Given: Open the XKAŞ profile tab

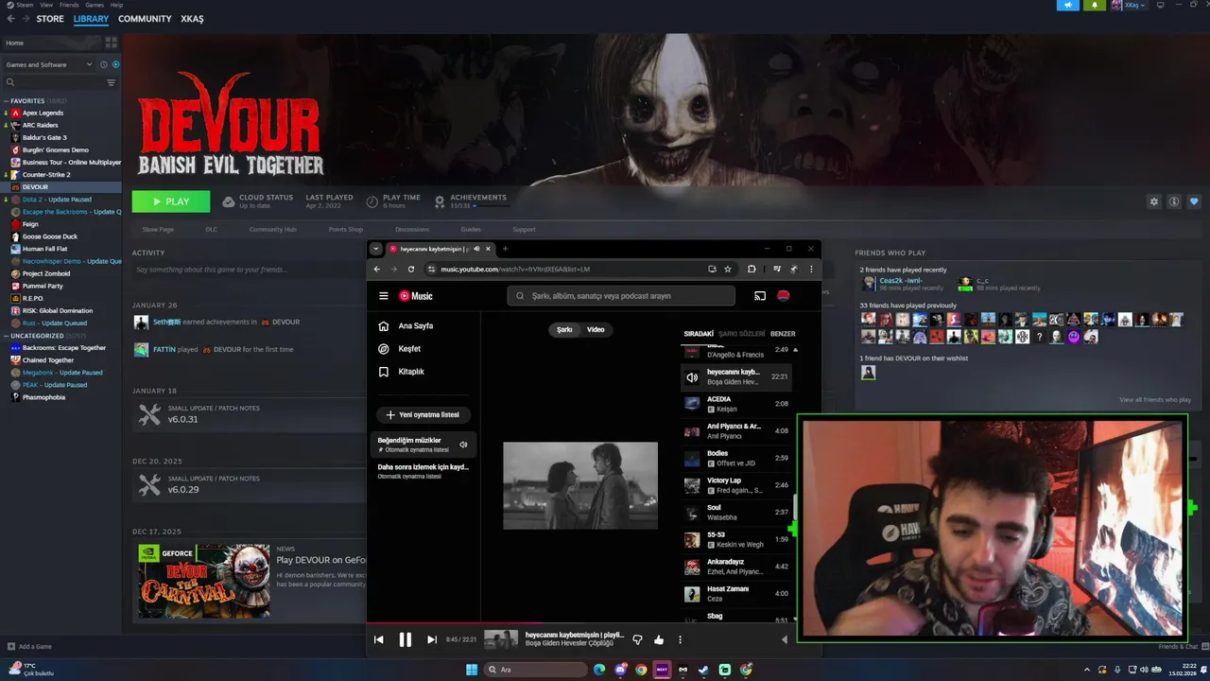Looking at the screenshot, I should (192, 19).
